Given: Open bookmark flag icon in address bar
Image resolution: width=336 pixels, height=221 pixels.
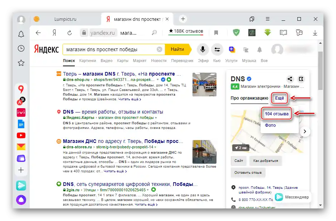Looking at the screenshot, I should click(x=216, y=33).
